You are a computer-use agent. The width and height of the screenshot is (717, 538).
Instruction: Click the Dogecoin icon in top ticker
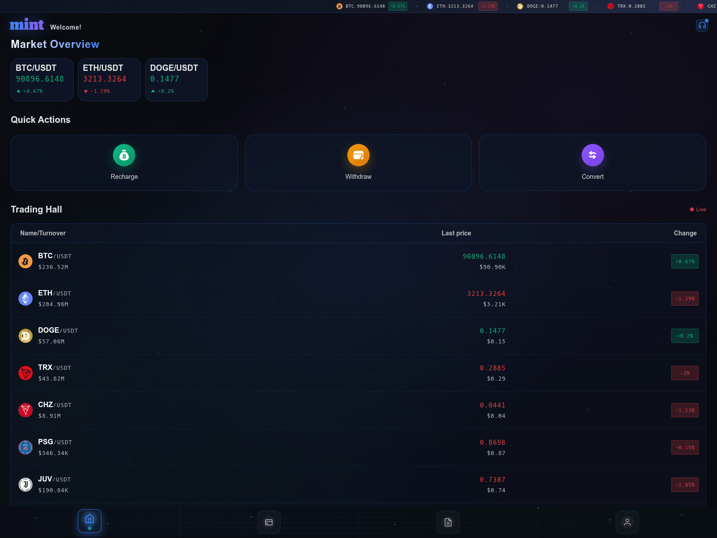click(x=520, y=6)
